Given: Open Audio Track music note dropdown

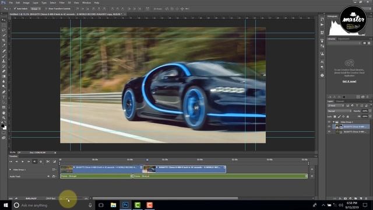Looking at the screenshot, I should (54, 176).
